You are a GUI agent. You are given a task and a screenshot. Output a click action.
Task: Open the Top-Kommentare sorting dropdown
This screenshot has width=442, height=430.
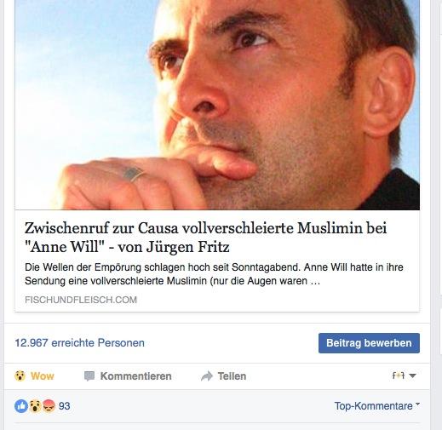(376, 406)
